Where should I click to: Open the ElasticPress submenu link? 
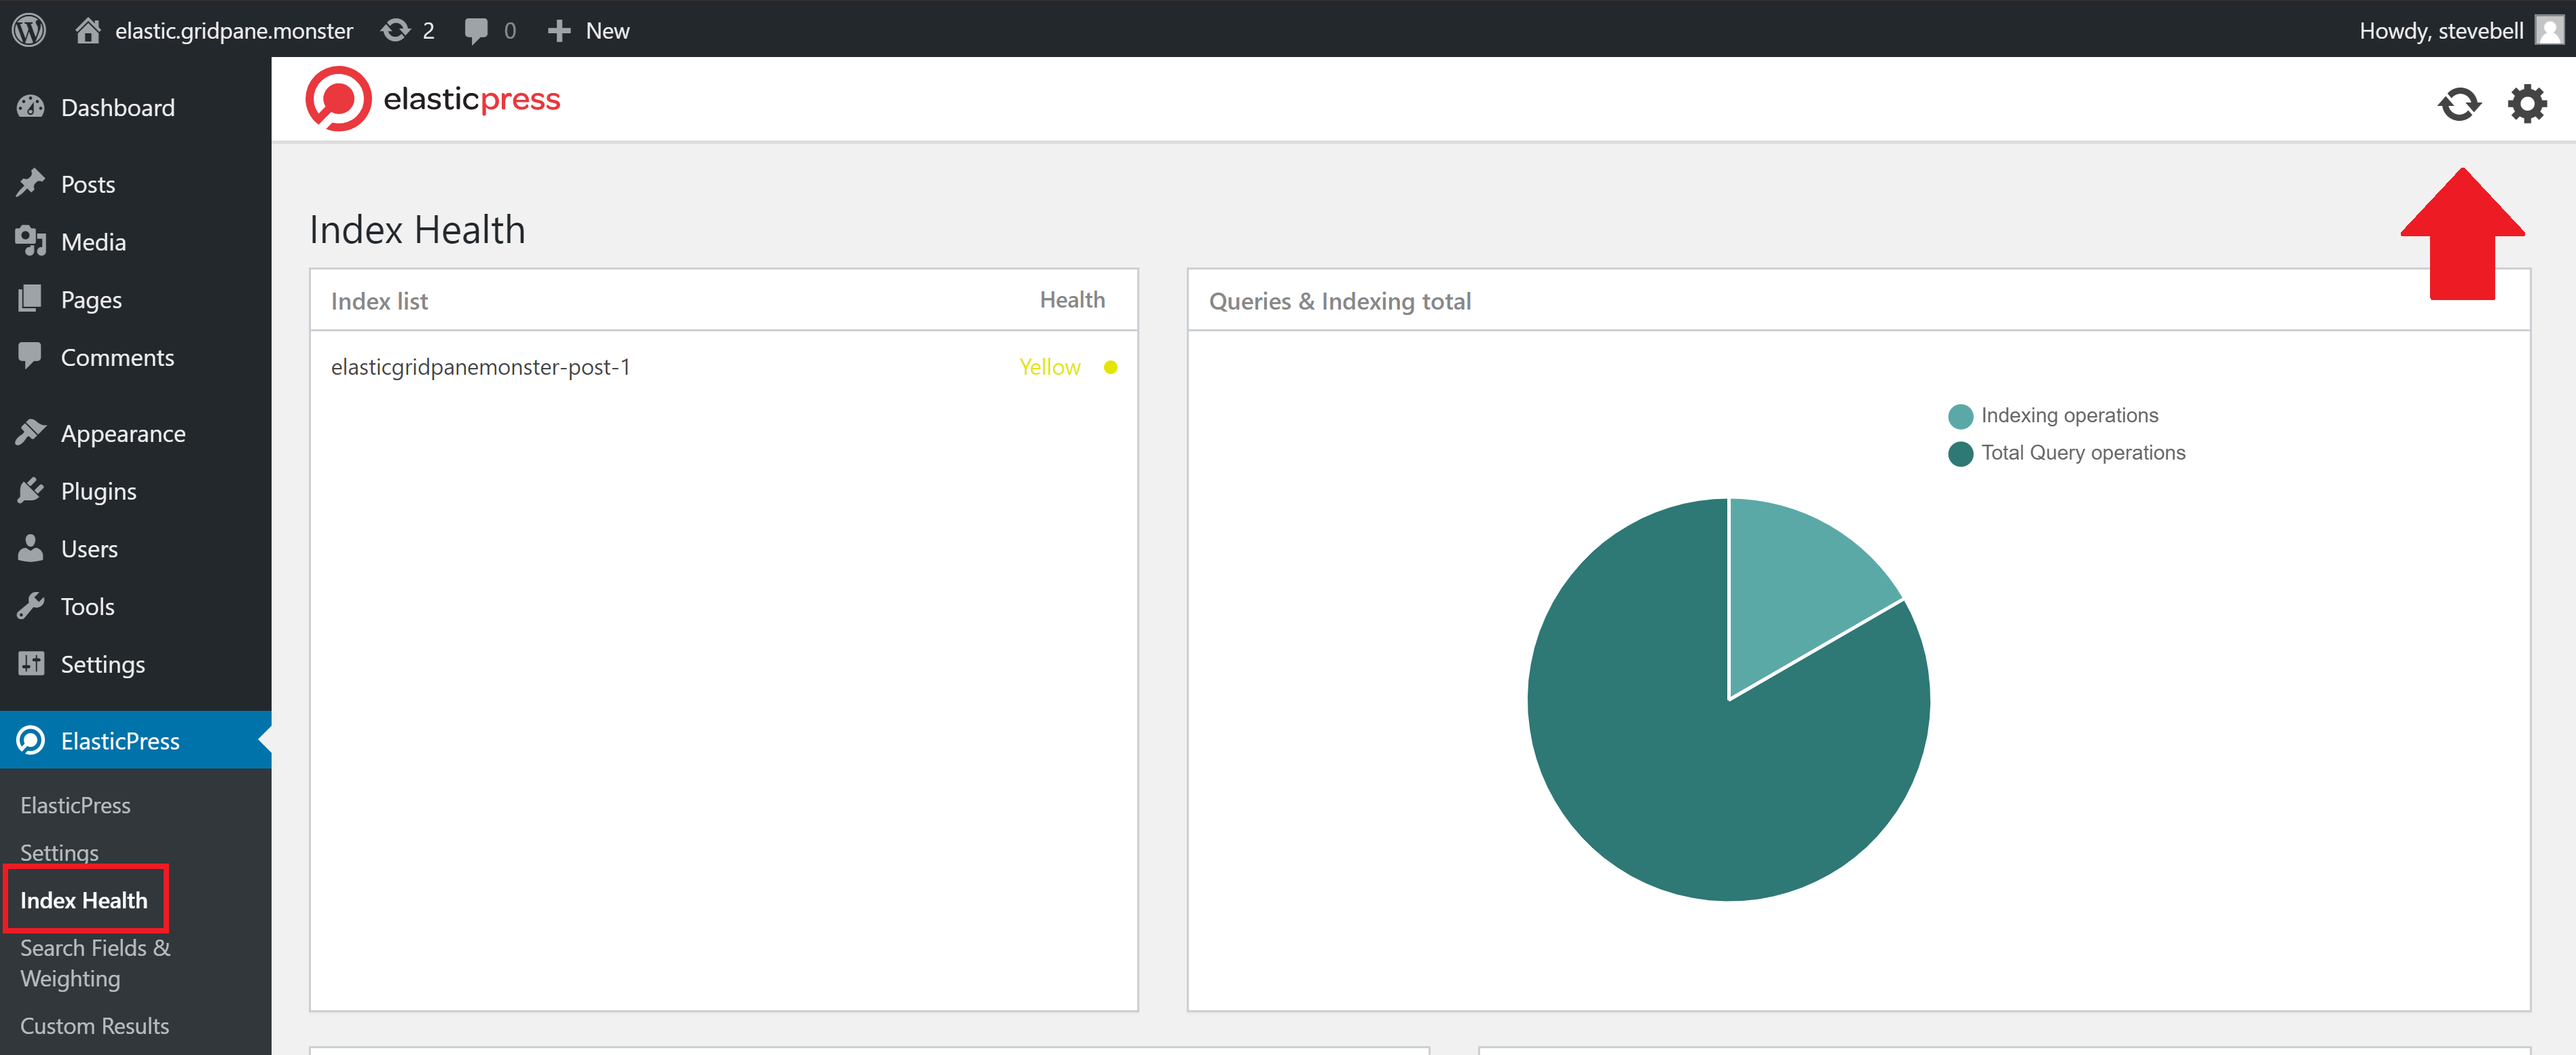point(75,805)
